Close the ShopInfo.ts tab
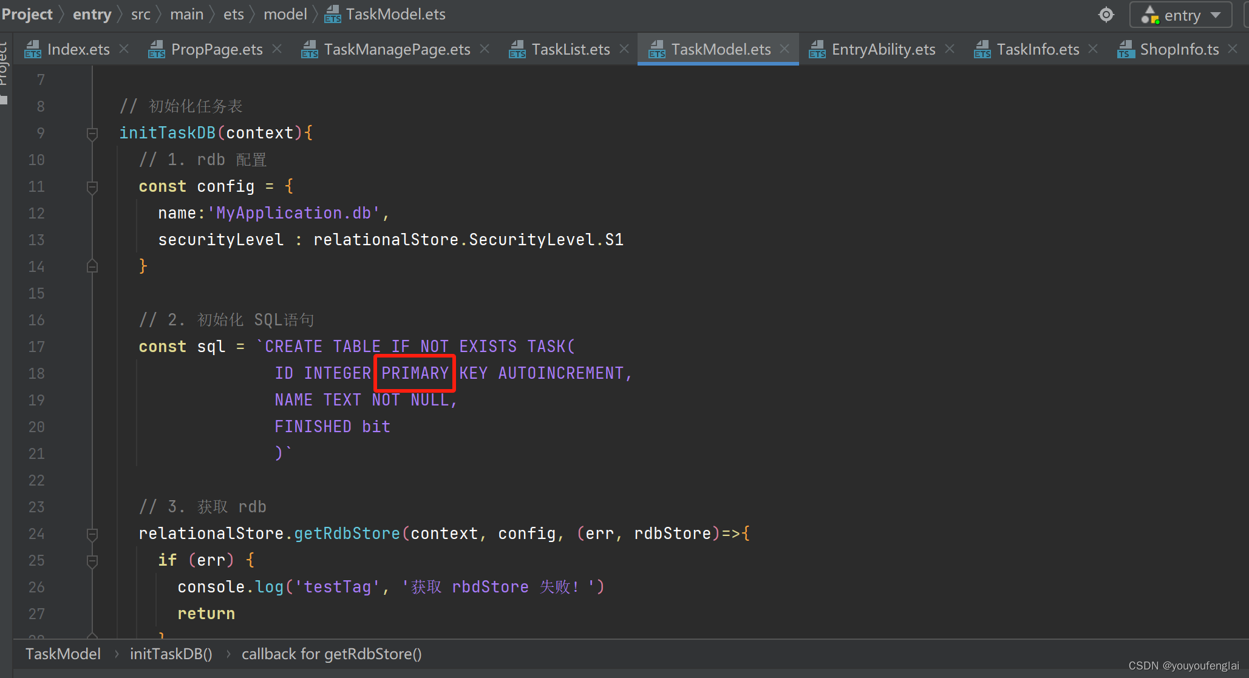This screenshot has width=1249, height=678. click(x=1233, y=49)
